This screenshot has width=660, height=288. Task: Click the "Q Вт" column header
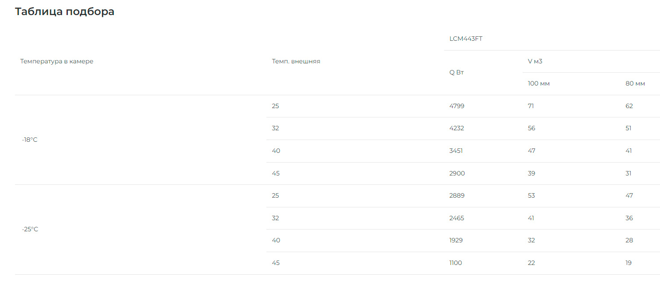(x=457, y=73)
